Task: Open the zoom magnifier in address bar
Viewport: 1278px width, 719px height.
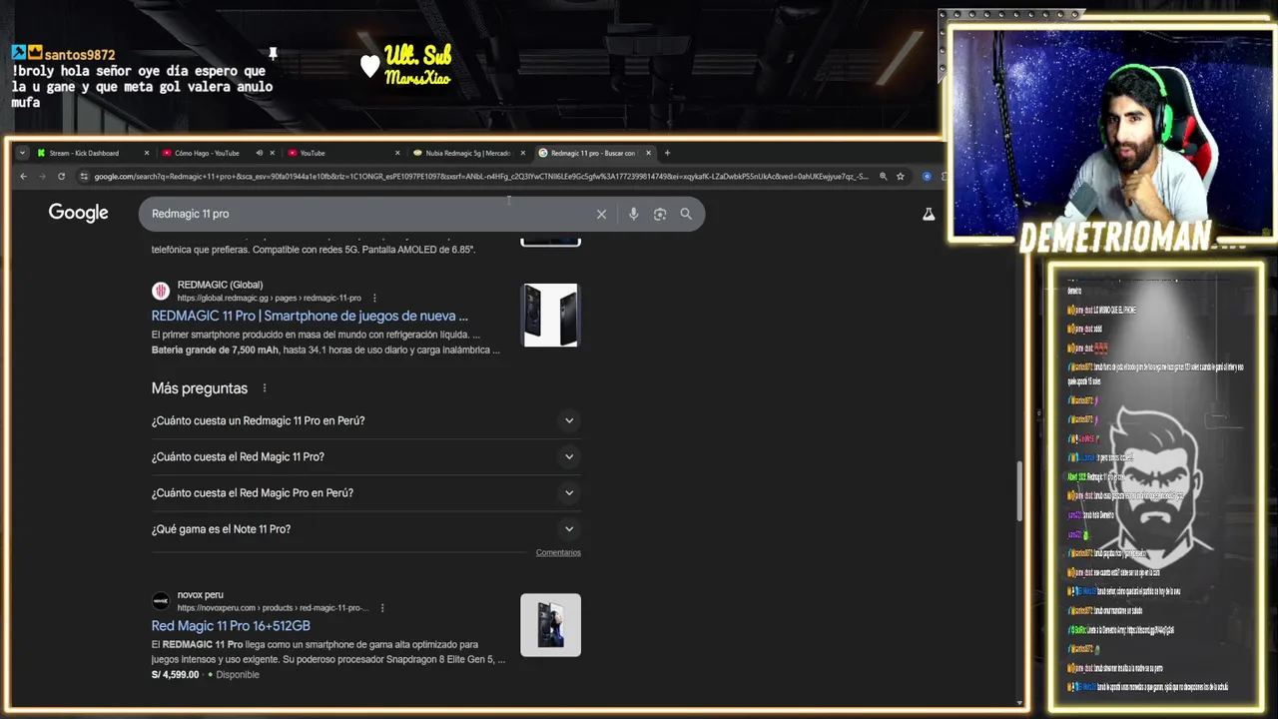Action: (883, 176)
